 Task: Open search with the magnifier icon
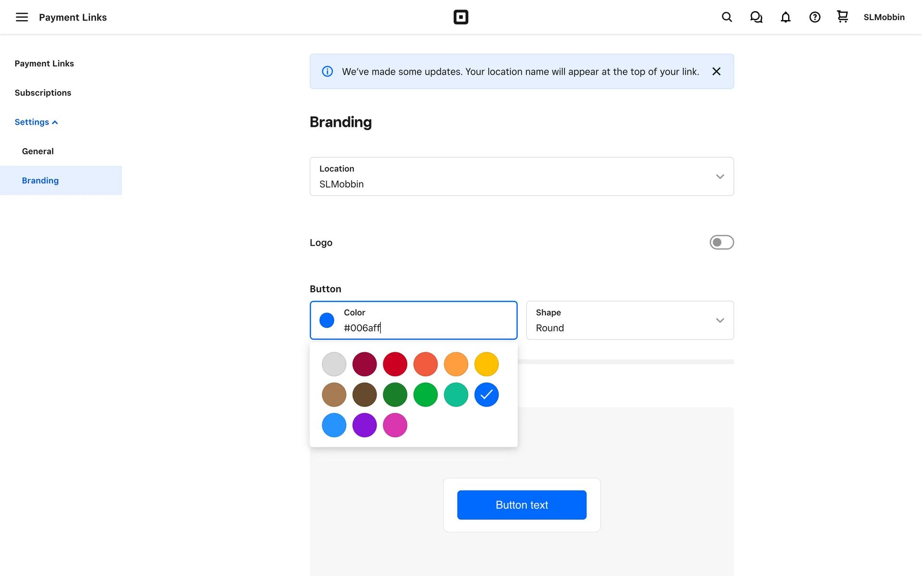tap(727, 17)
